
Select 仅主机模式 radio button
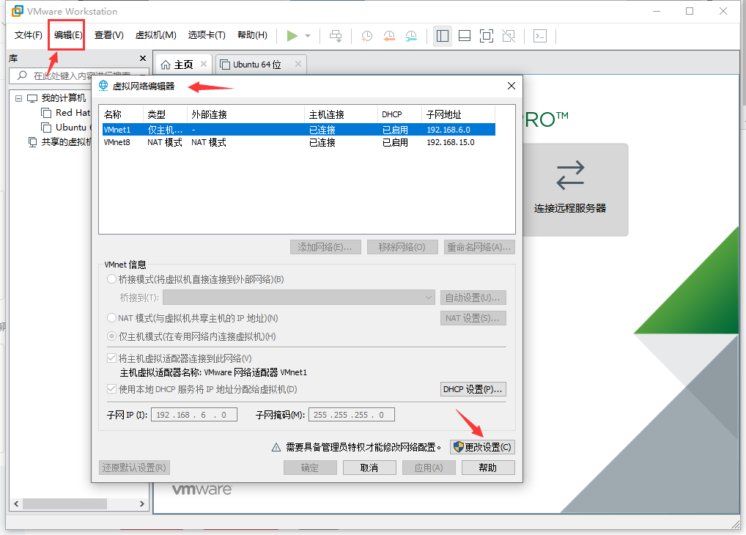point(111,336)
